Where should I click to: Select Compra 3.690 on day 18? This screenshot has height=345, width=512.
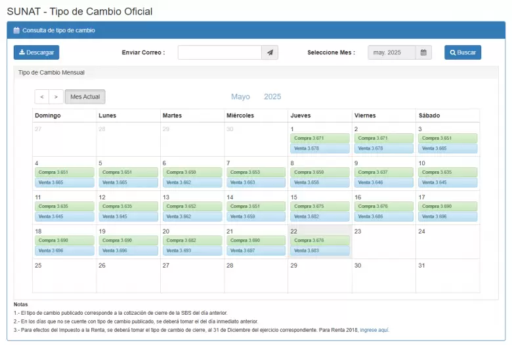click(64, 240)
